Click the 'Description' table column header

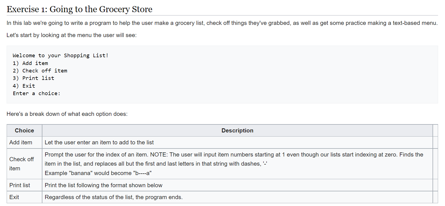[237, 131]
